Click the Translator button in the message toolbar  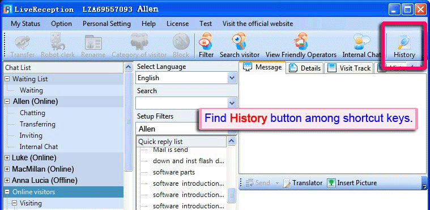(x=303, y=183)
